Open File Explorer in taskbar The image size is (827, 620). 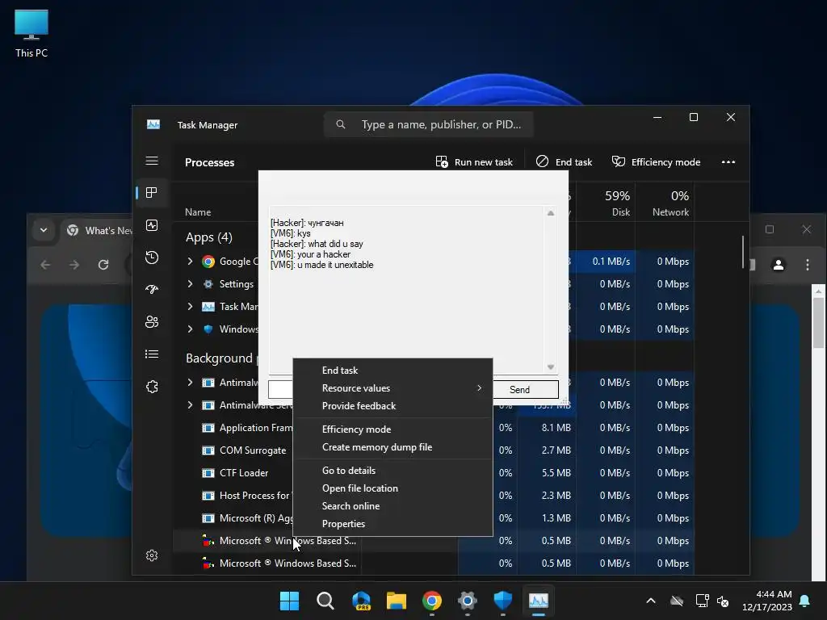(x=397, y=601)
